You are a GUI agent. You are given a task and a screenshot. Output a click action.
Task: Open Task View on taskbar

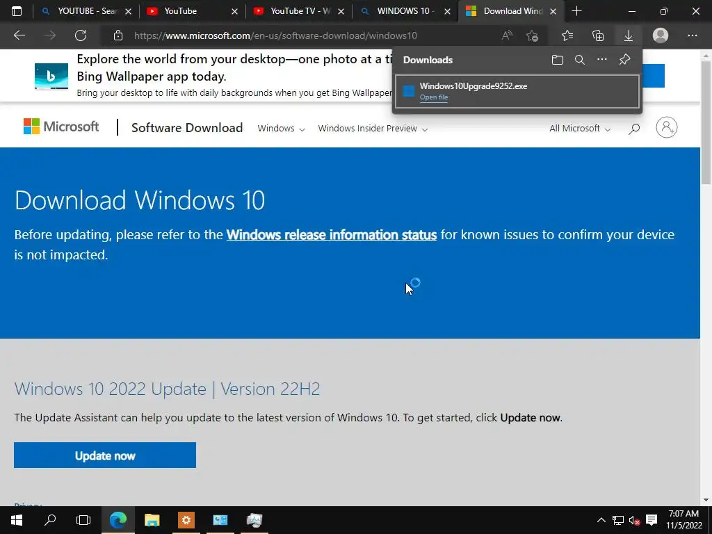83,520
